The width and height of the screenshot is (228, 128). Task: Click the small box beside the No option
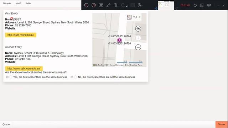pos(72,77)
